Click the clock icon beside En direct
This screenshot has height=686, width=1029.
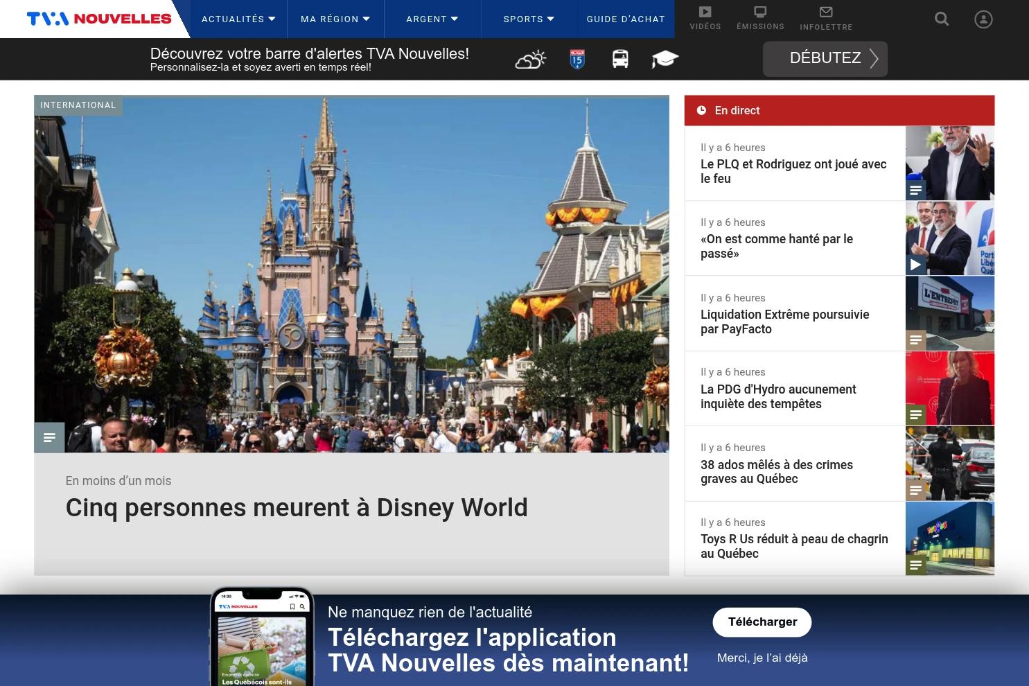click(x=701, y=110)
